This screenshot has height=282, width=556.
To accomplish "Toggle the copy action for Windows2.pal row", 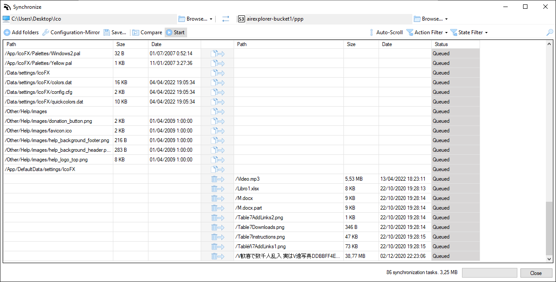I will (217, 53).
